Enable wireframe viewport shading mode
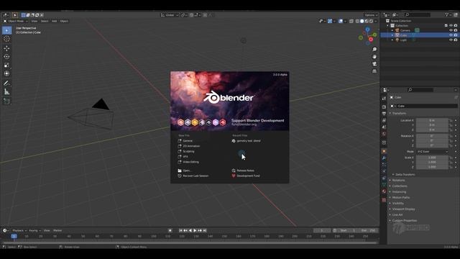 (357, 21)
